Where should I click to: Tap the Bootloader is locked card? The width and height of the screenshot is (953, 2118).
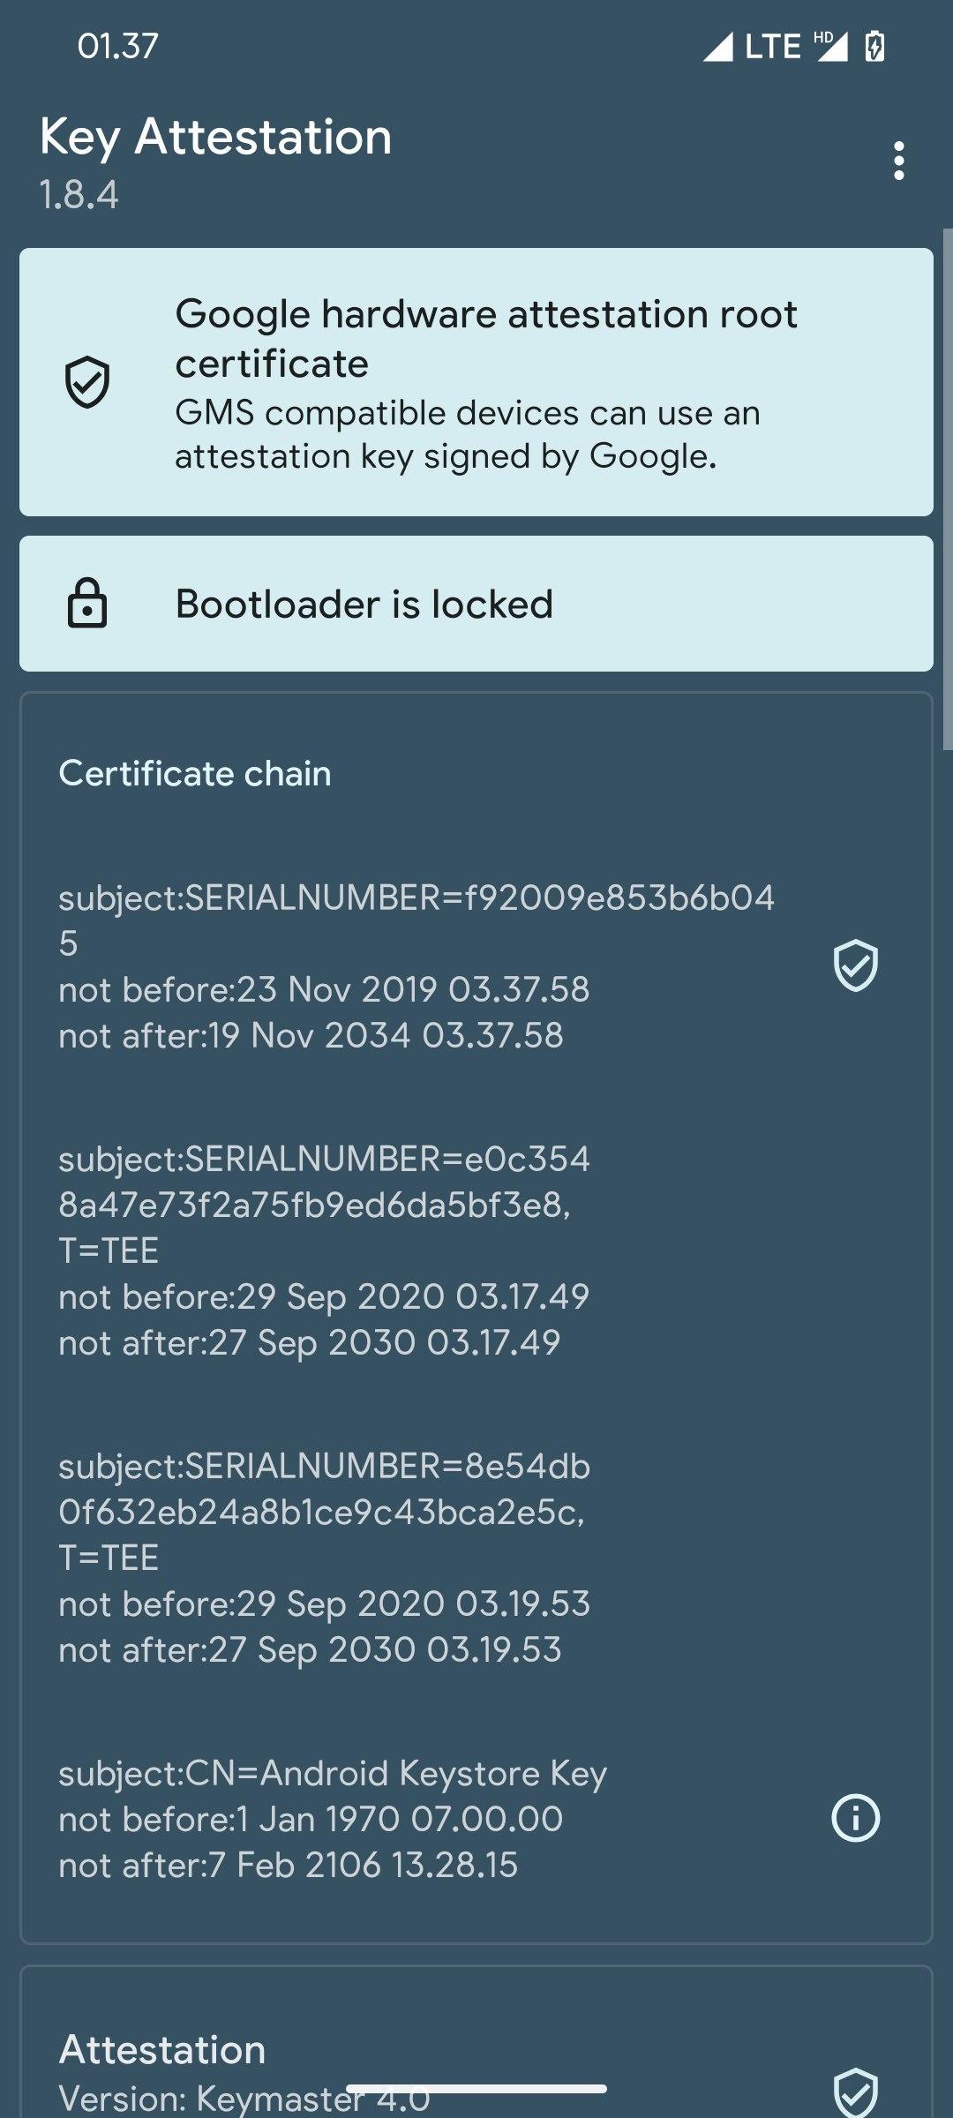pyautogui.click(x=476, y=604)
